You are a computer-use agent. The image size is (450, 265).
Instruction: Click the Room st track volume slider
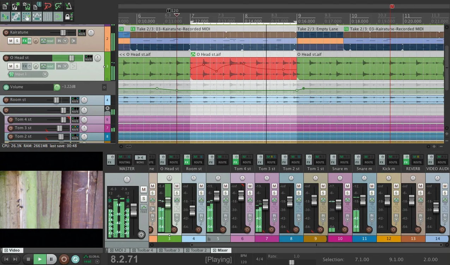(x=56, y=100)
